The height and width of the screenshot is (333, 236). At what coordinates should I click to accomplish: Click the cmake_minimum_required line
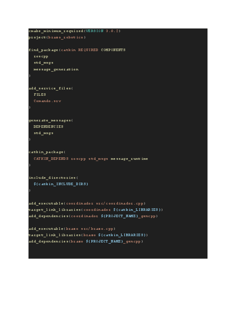tap(74, 31)
